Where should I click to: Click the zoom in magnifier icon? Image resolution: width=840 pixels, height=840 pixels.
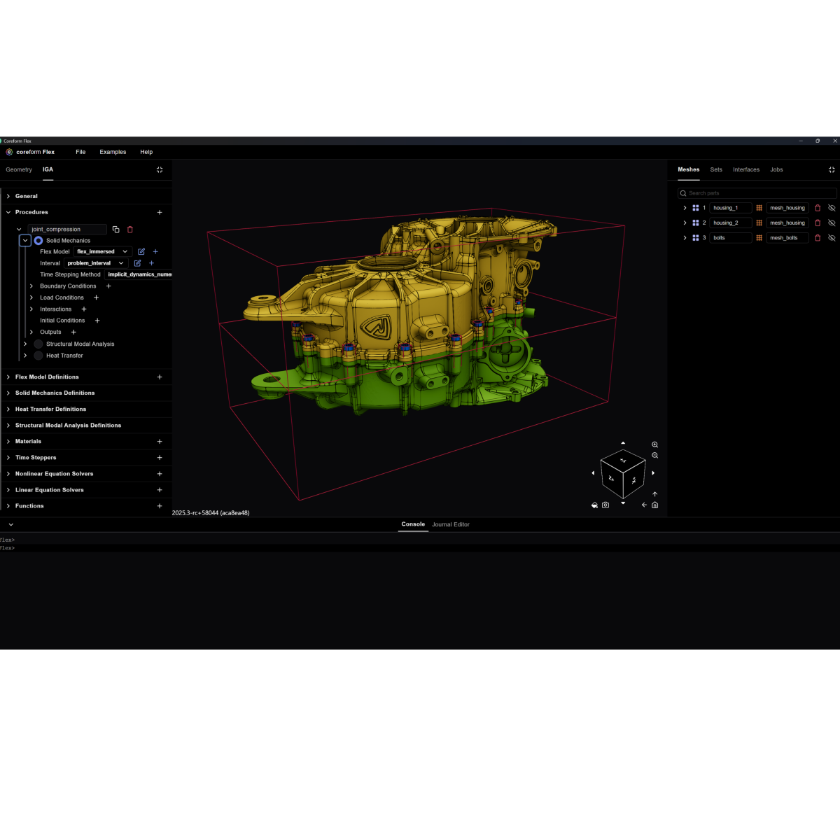tap(655, 444)
